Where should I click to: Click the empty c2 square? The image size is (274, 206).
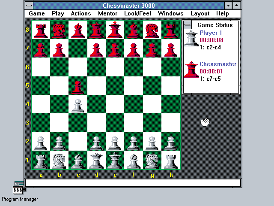pyautogui.click(x=78, y=141)
